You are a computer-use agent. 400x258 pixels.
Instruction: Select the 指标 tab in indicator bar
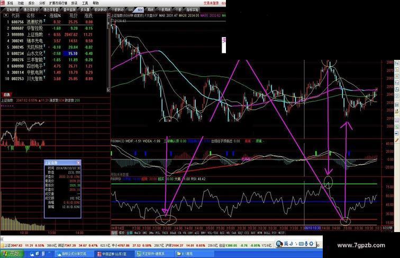coord(114,233)
